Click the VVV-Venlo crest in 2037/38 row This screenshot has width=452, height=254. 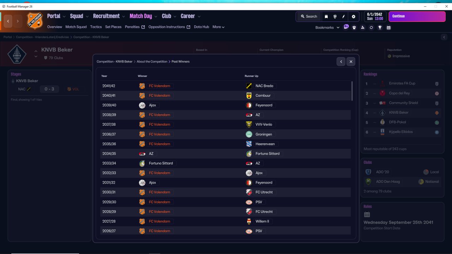pyautogui.click(x=249, y=125)
